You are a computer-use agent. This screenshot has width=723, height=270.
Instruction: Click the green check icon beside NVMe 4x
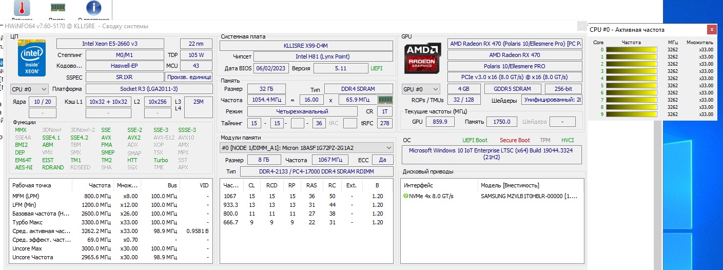[x=406, y=196]
